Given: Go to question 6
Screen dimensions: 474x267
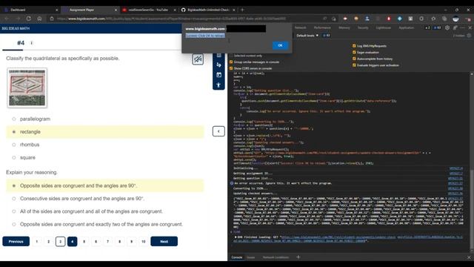Looking at the screenshot, I should 96,241.
